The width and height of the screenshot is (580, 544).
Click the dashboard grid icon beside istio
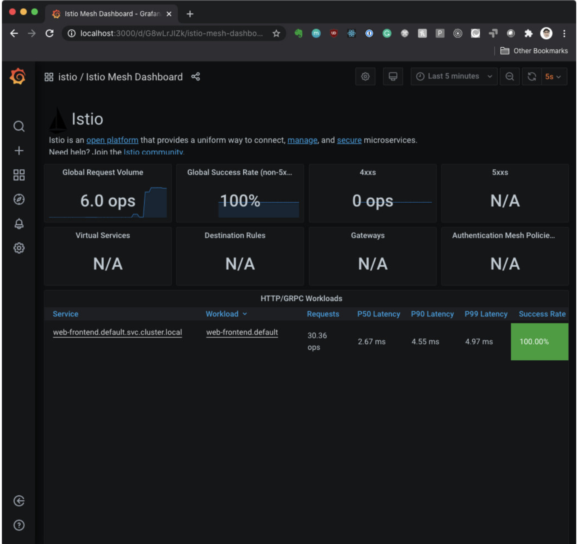[x=49, y=77]
